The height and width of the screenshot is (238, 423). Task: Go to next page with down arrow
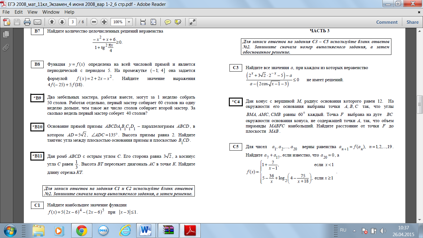62,22
